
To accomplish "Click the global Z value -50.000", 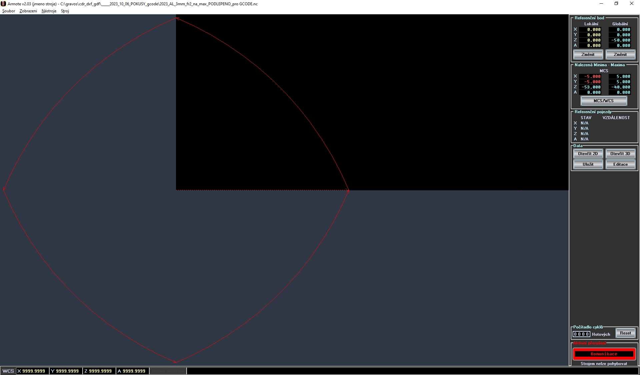I will point(620,40).
